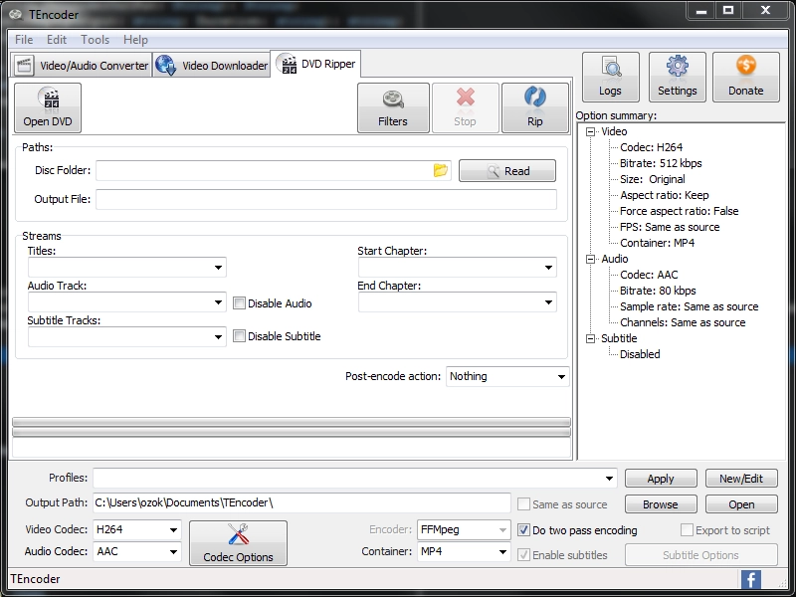Click the Open DVD icon button
796x597 pixels.
pyautogui.click(x=48, y=107)
